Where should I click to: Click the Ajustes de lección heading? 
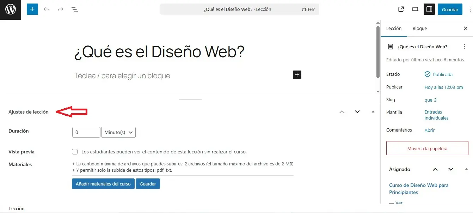(29, 112)
